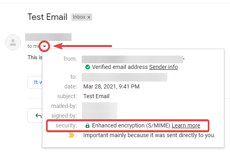
Task: Remove the Inbox label using its x
Action: pos(89,17)
